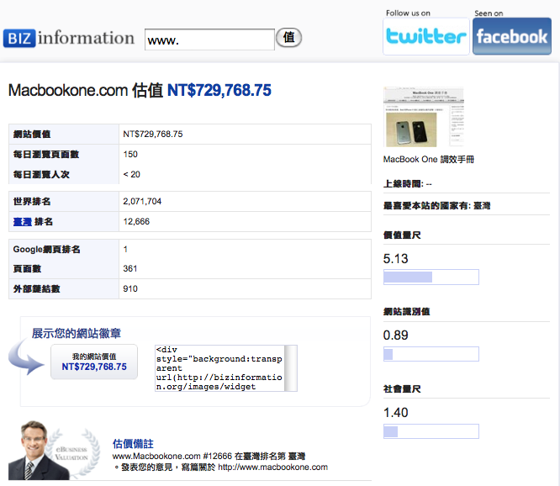This screenshot has width=560, height=486.
Task: Click the 值 search button
Action: (288, 38)
